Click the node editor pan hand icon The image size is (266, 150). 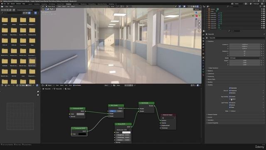[38, 95]
